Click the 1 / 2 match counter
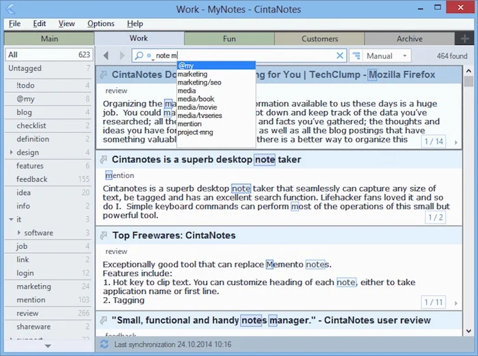 click(x=436, y=217)
